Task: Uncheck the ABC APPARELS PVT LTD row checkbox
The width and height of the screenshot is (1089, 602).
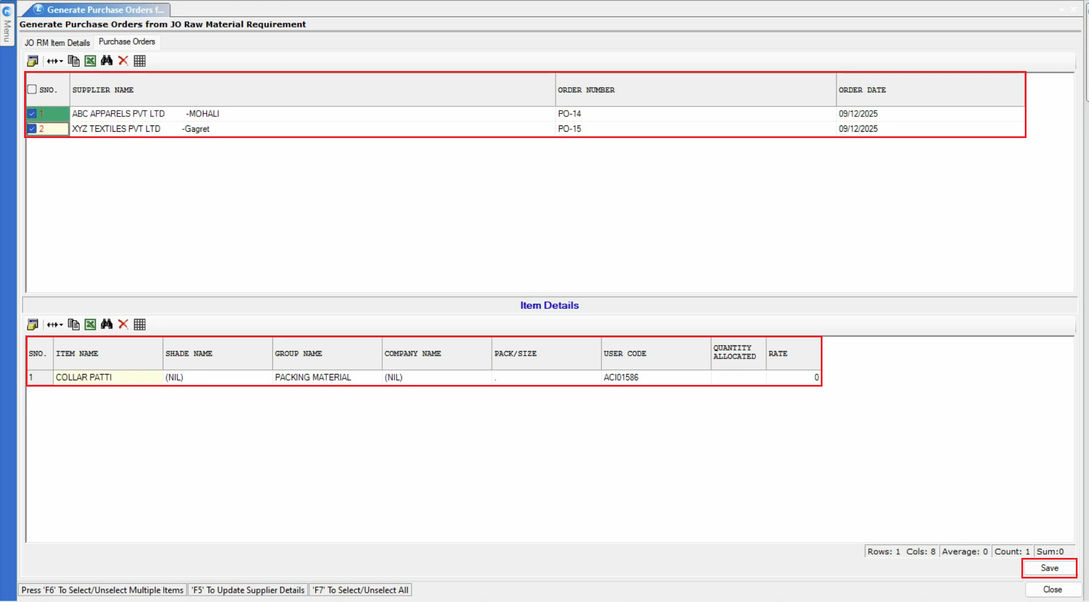Action: (x=32, y=113)
